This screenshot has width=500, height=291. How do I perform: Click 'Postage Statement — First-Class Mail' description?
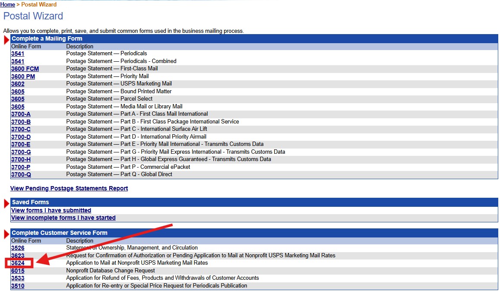click(x=112, y=69)
